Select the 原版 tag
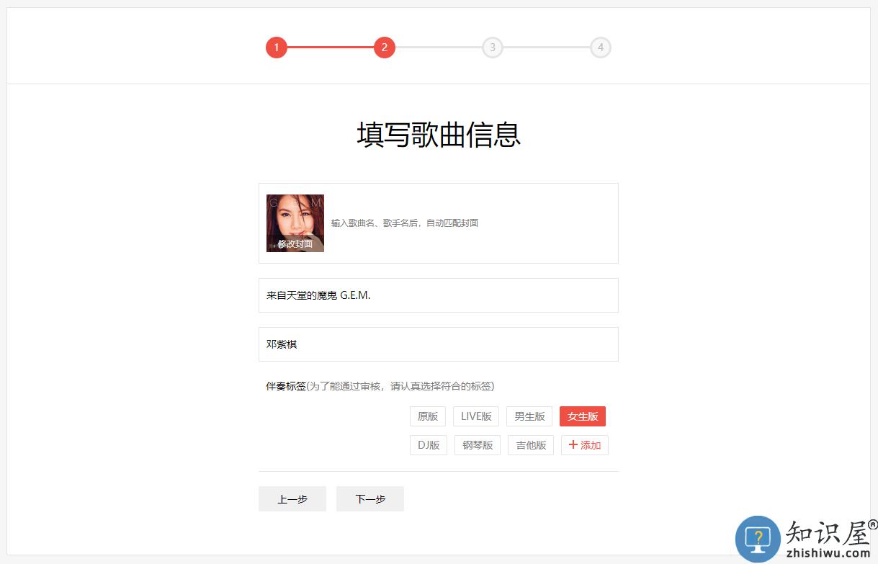Image resolution: width=878 pixels, height=564 pixels. click(x=428, y=416)
